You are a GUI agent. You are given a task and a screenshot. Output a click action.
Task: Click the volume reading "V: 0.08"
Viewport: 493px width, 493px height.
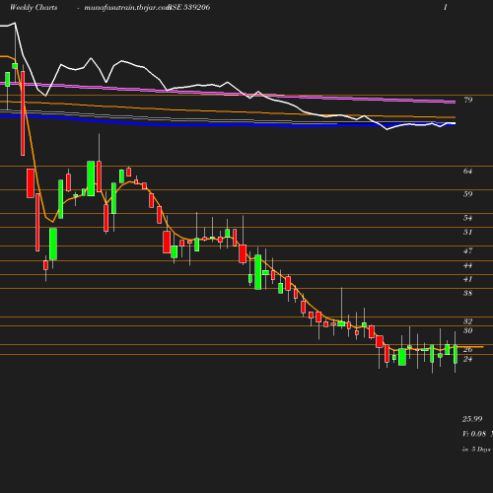tap(474, 434)
